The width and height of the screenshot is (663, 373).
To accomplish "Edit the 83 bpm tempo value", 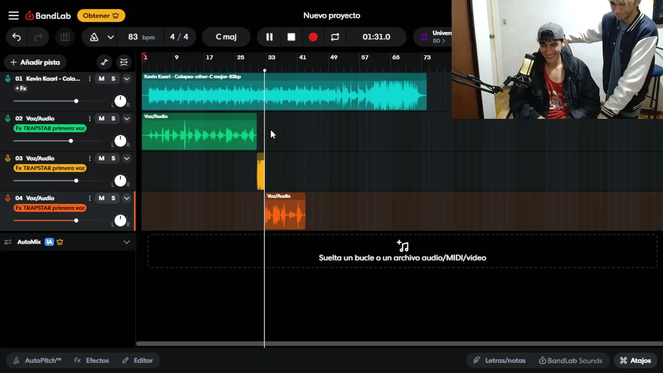I will pos(141,37).
